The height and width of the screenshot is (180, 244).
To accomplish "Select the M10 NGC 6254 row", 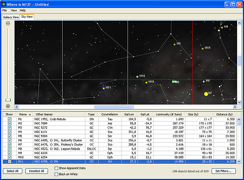I will pyautogui.click(x=119, y=157).
